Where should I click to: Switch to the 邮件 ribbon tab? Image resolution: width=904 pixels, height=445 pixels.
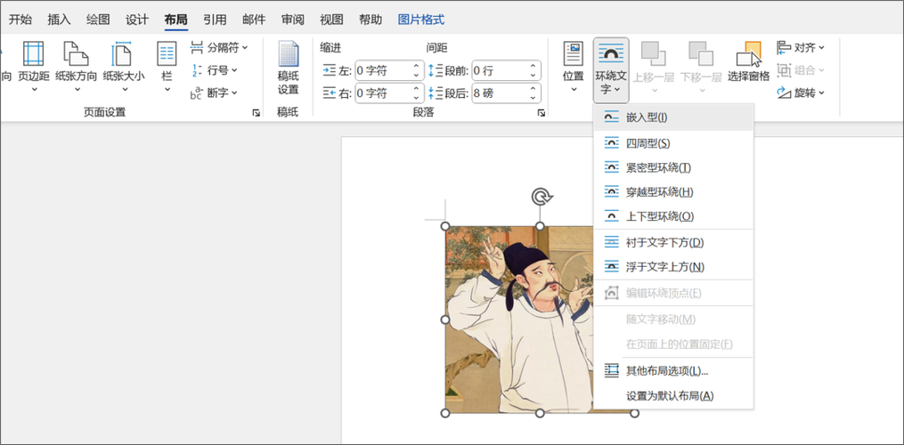(254, 20)
